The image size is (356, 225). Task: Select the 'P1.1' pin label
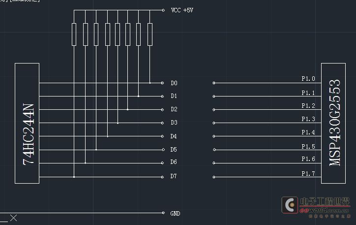(x=308, y=93)
